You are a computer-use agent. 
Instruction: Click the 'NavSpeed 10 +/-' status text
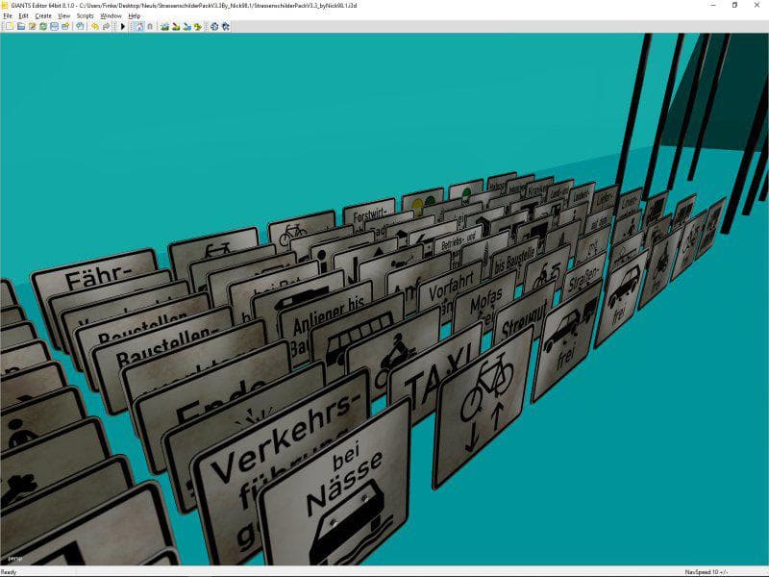707,572
